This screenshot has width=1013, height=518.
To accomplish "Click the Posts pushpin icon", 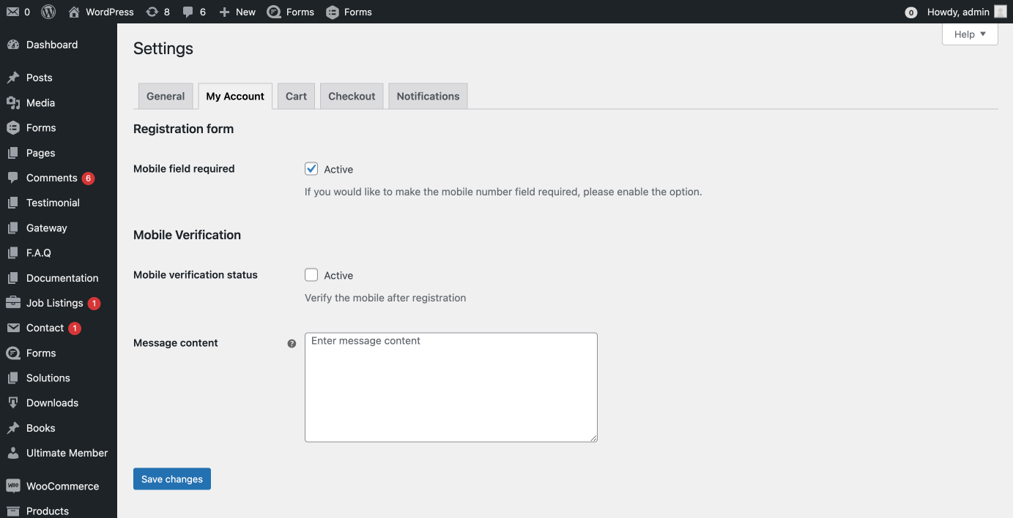I will pyautogui.click(x=12, y=78).
